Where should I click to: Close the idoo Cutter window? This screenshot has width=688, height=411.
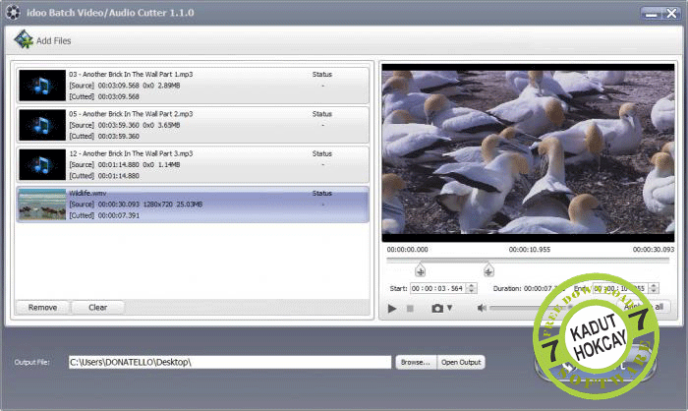671,14
